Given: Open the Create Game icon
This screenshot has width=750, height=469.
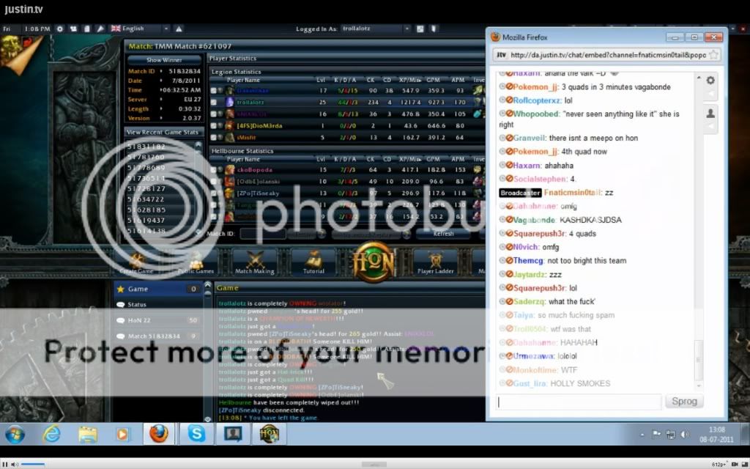Looking at the screenshot, I should [x=137, y=261].
